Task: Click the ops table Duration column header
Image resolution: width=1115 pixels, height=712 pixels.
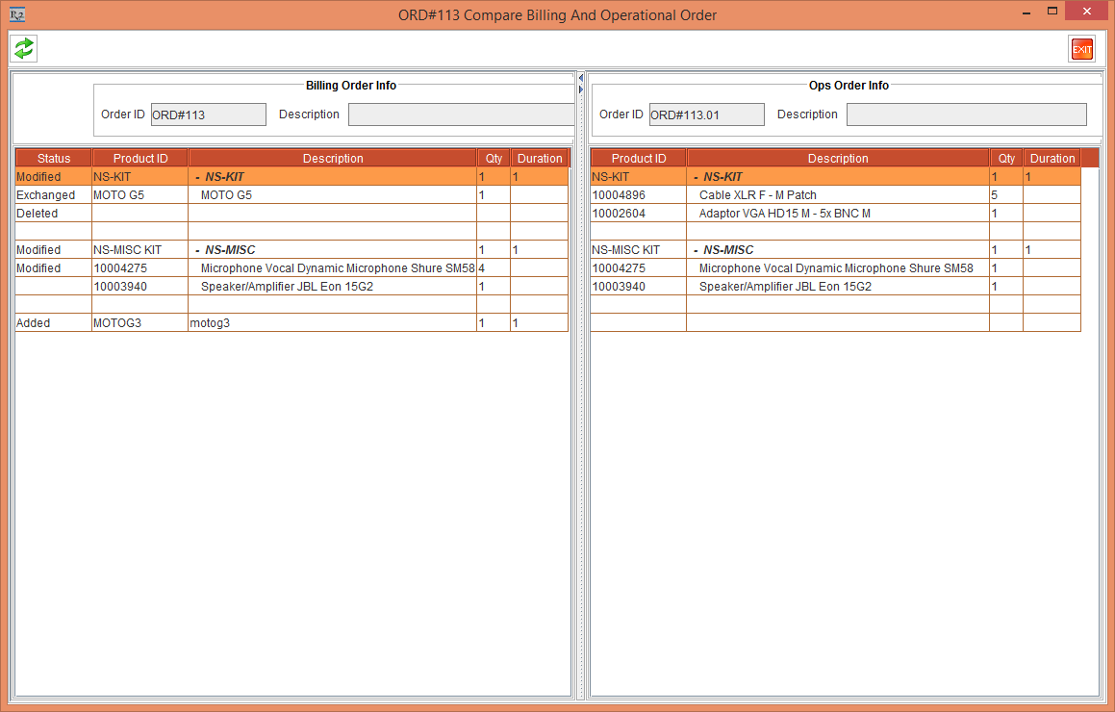Action: tap(1052, 159)
